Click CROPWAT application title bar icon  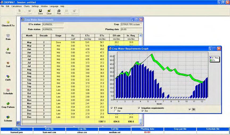coord(2,2)
